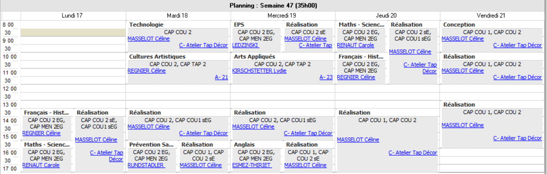Image resolution: width=547 pixels, height=174 pixels.
Task: Select the Mardi 18 day header
Action: point(178,16)
